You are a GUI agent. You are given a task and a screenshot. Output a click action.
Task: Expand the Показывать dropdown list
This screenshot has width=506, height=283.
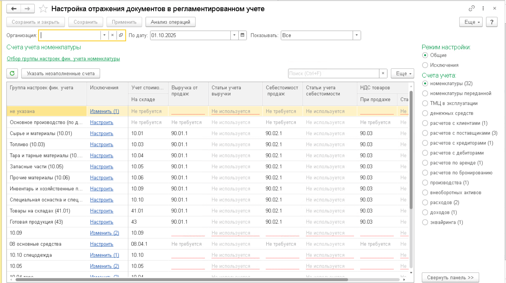pos(356,35)
